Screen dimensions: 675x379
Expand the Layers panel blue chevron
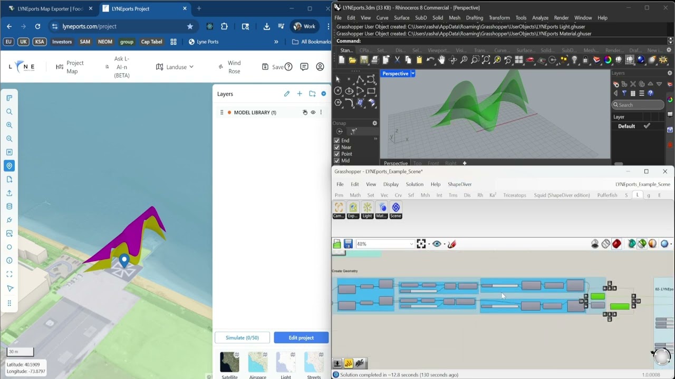pos(323,94)
